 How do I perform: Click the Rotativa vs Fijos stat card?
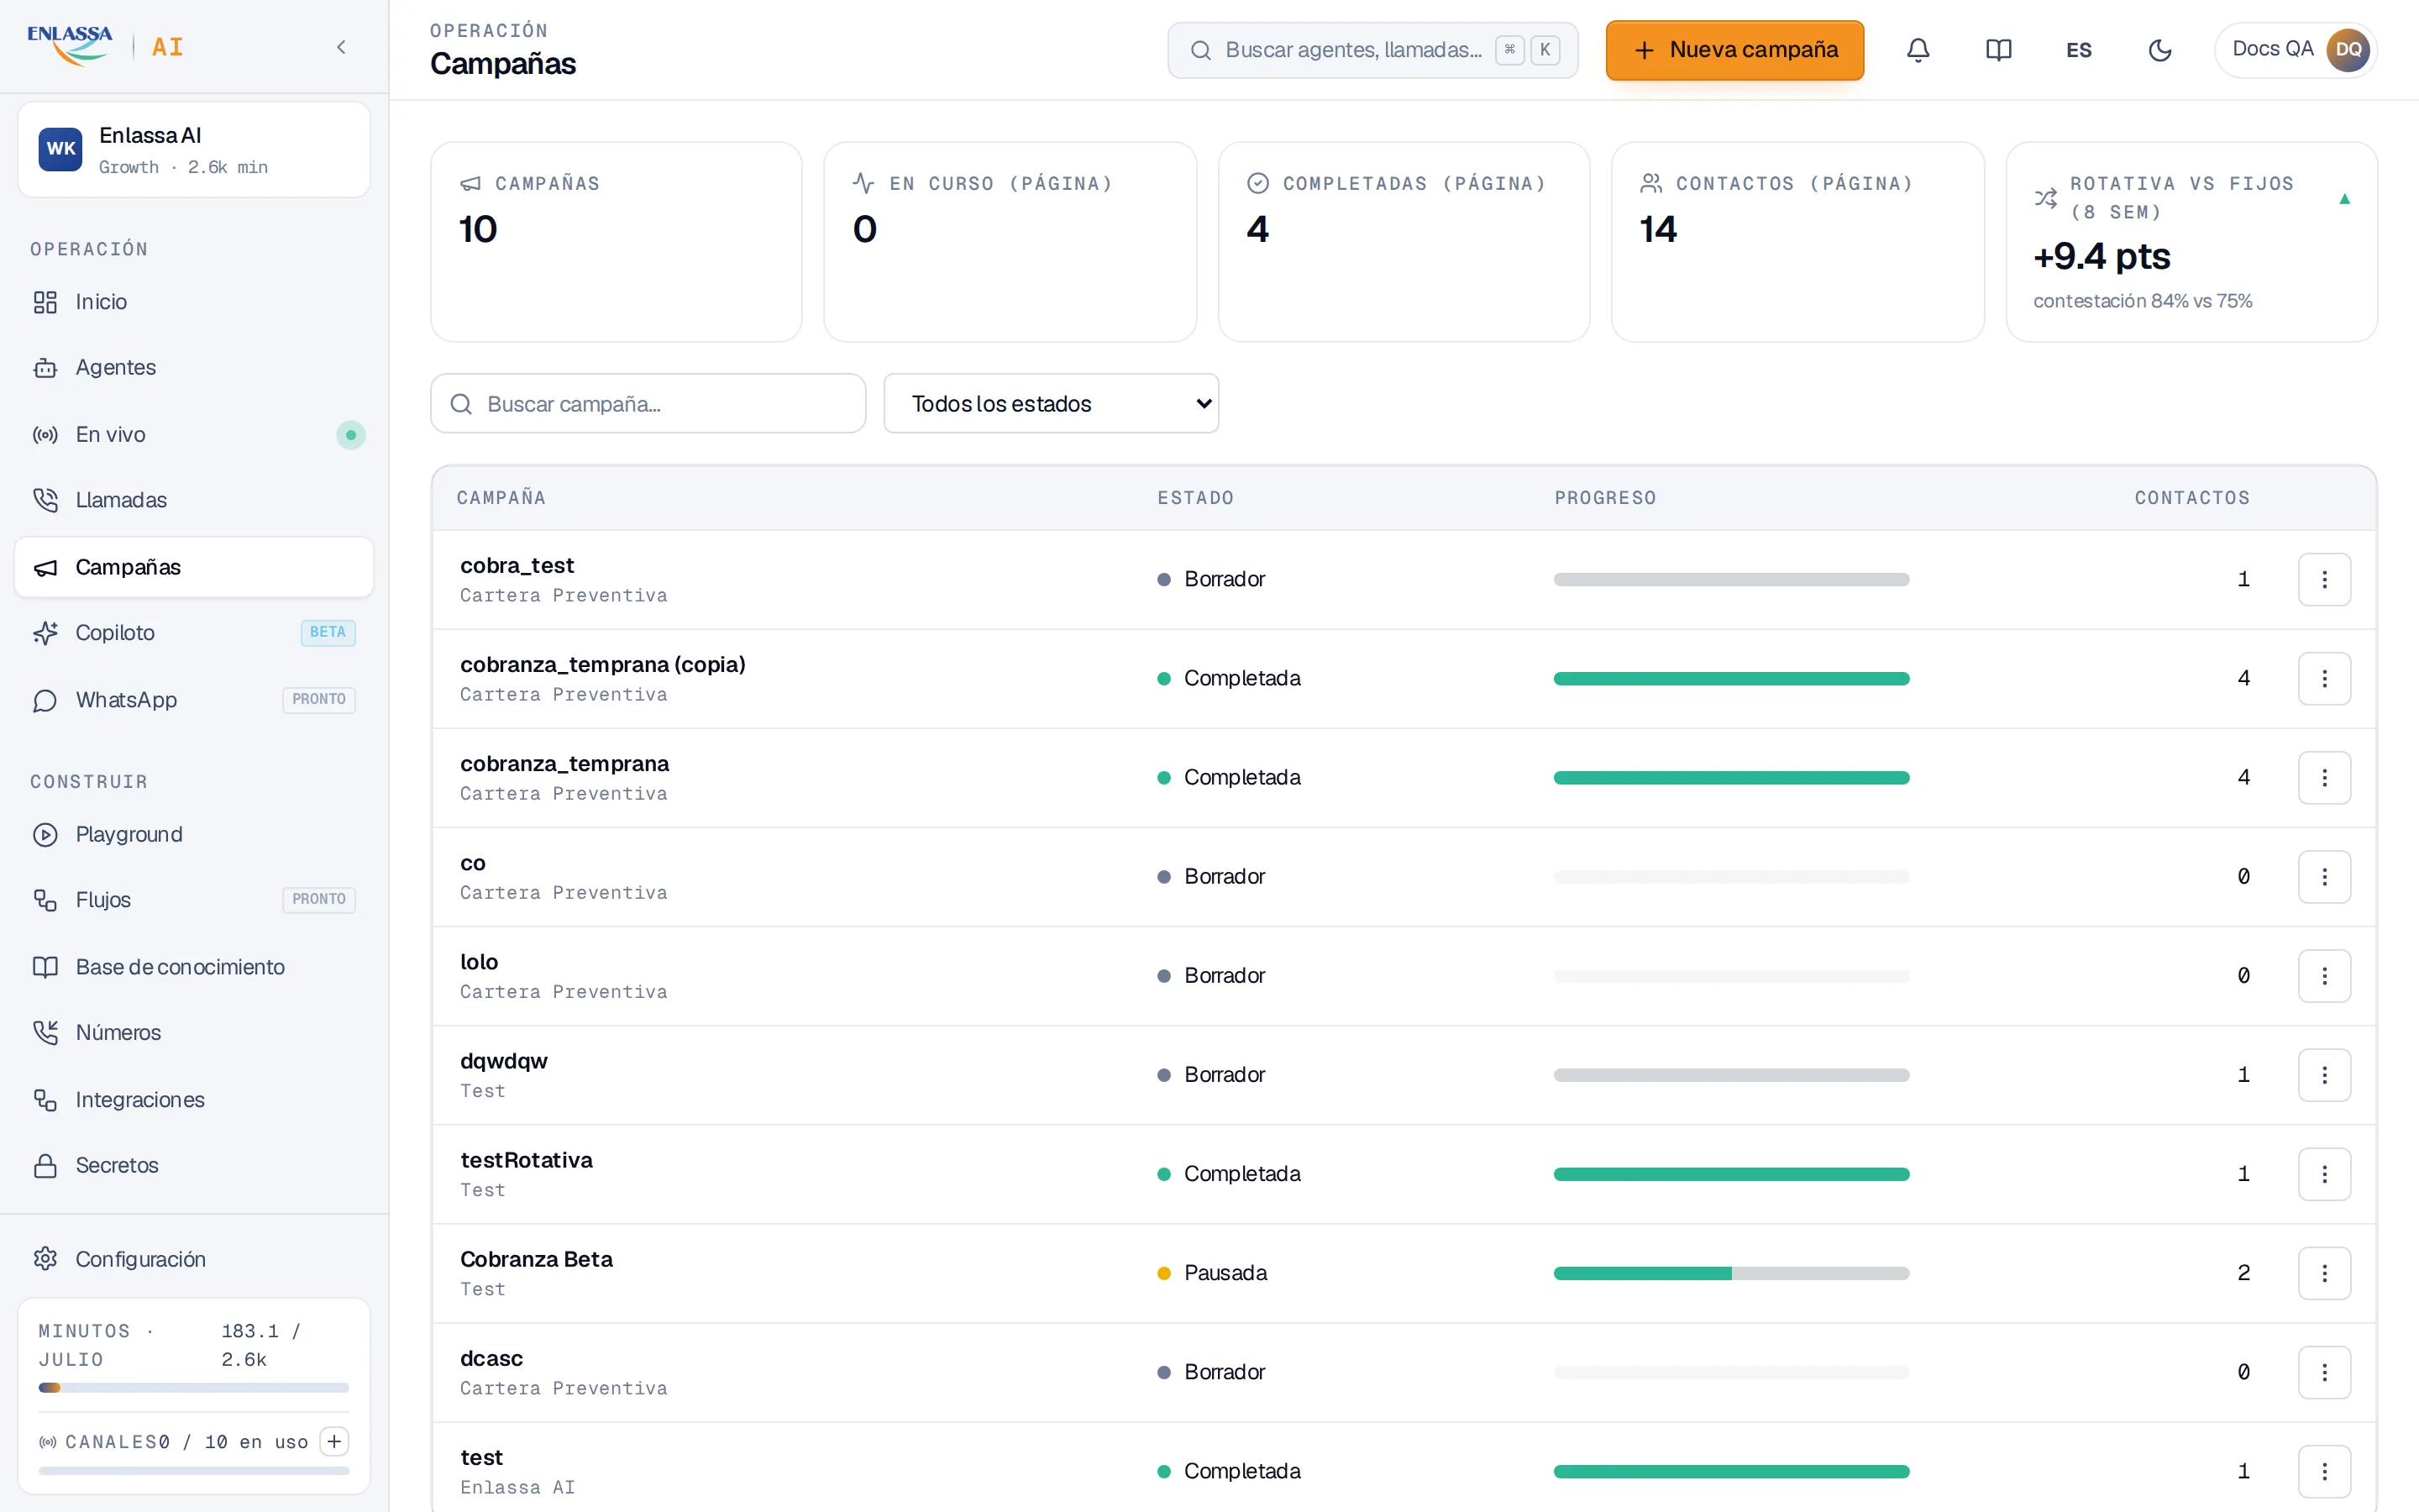(x=2191, y=242)
